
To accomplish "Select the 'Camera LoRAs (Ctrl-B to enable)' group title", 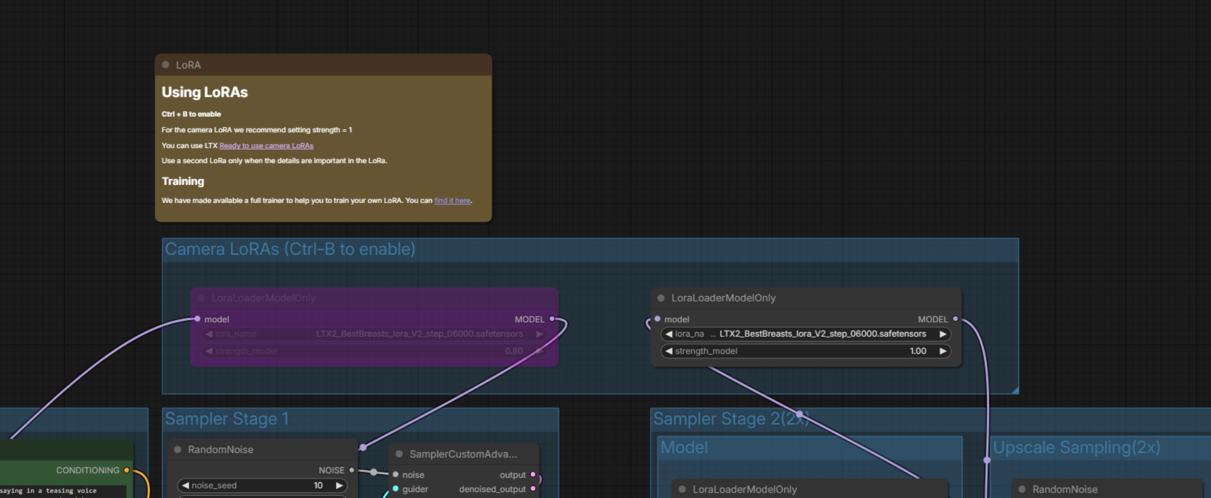I will click(290, 249).
